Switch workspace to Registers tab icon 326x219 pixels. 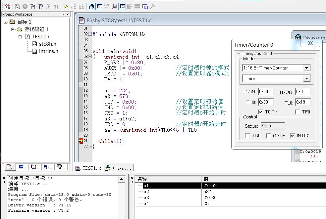[22, 167]
